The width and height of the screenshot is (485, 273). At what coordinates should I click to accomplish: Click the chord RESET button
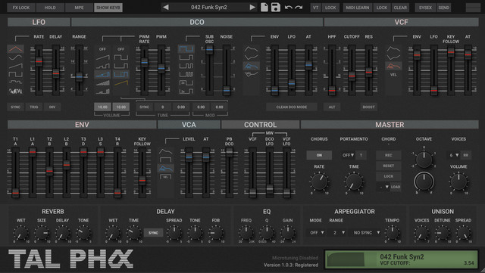[x=389, y=166]
